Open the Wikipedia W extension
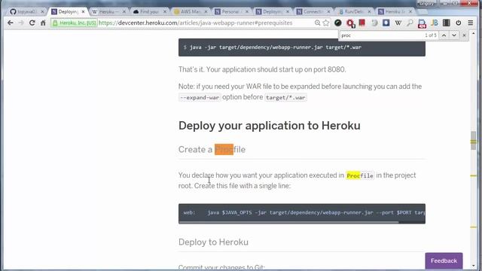Image resolution: width=482 pixels, height=271 pixels. coord(398,23)
